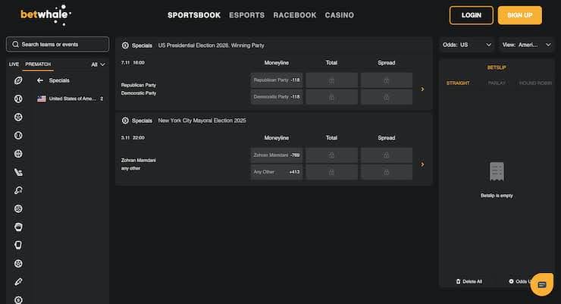Click locked Spread cell for Zohran Mamdani
This screenshot has width=561, height=304.
(387, 155)
